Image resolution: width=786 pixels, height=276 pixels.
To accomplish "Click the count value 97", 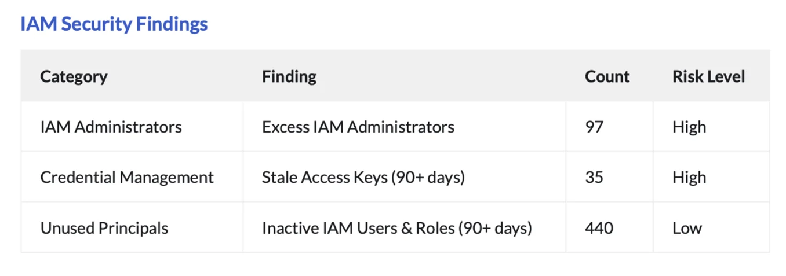I will (x=594, y=127).
